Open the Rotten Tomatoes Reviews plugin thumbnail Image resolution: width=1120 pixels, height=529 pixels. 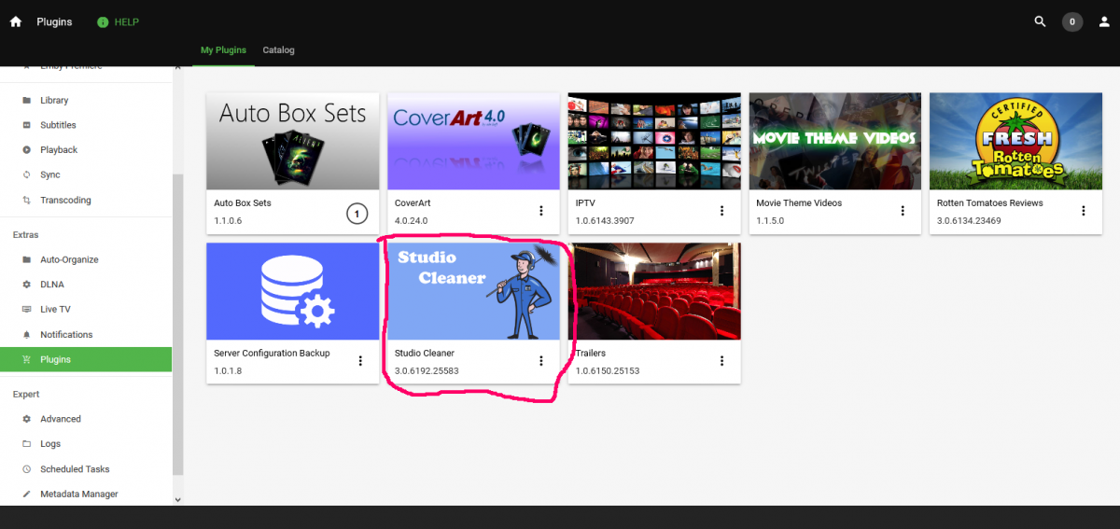pyautogui.click(x=1016, y=141)
